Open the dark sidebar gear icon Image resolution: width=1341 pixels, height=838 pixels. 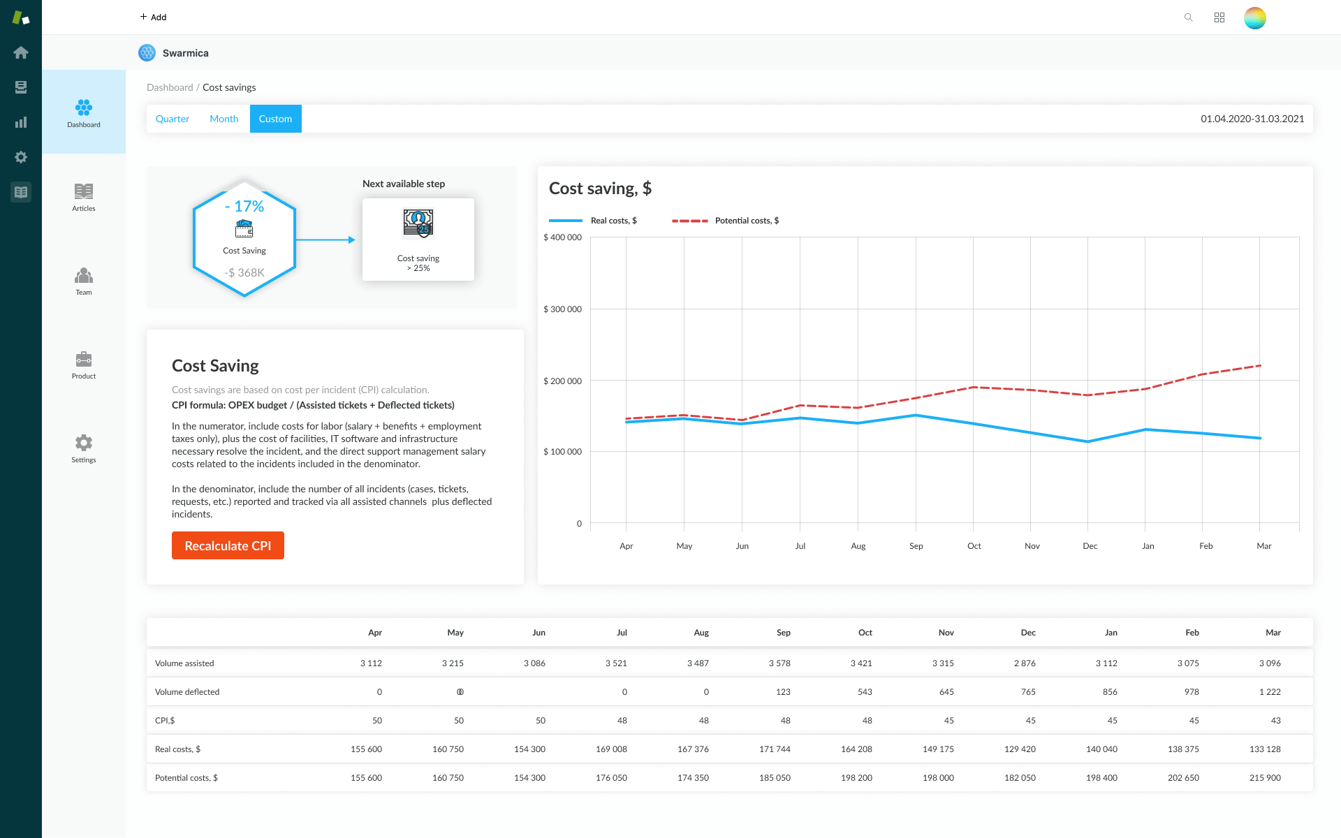[21, 157]
